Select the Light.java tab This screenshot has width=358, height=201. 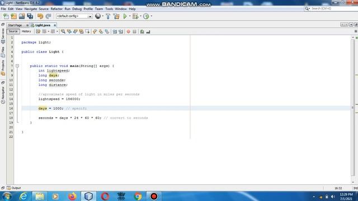[x=43, y=25]
